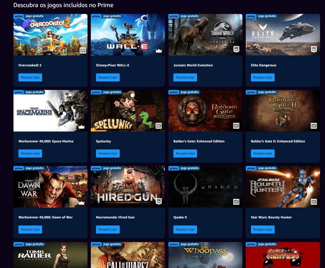Screen dimensions: 325x268
Task: Click the crown icon on Dawn of War artwork
Action: pos(82,202)
